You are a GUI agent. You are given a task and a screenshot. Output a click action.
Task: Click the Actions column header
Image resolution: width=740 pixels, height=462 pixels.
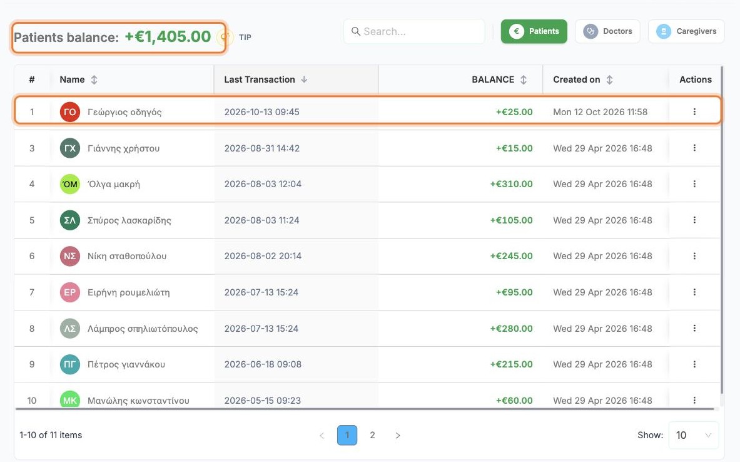695,80
